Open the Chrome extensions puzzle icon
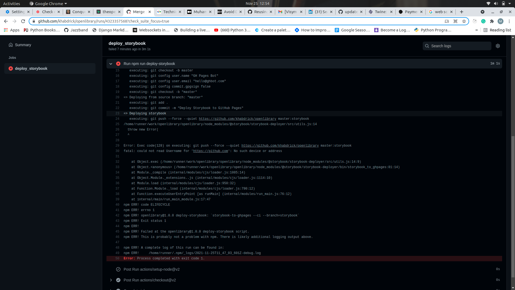The width and height of the screenshot is (515, 290). pyautogui.click(x=492, y=21)
